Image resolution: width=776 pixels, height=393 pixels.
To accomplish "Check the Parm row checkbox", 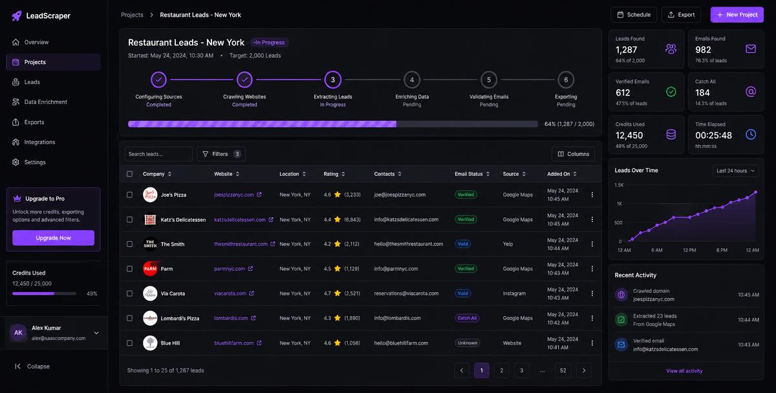I will (x=129, y=269).
